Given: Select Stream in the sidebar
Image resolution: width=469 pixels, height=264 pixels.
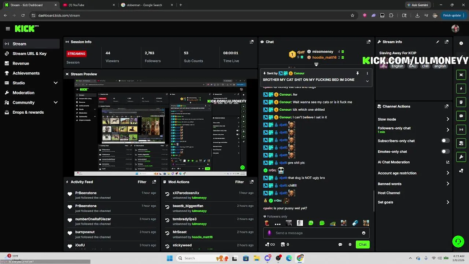Looking at the screenshot, I should pos(31,44).
